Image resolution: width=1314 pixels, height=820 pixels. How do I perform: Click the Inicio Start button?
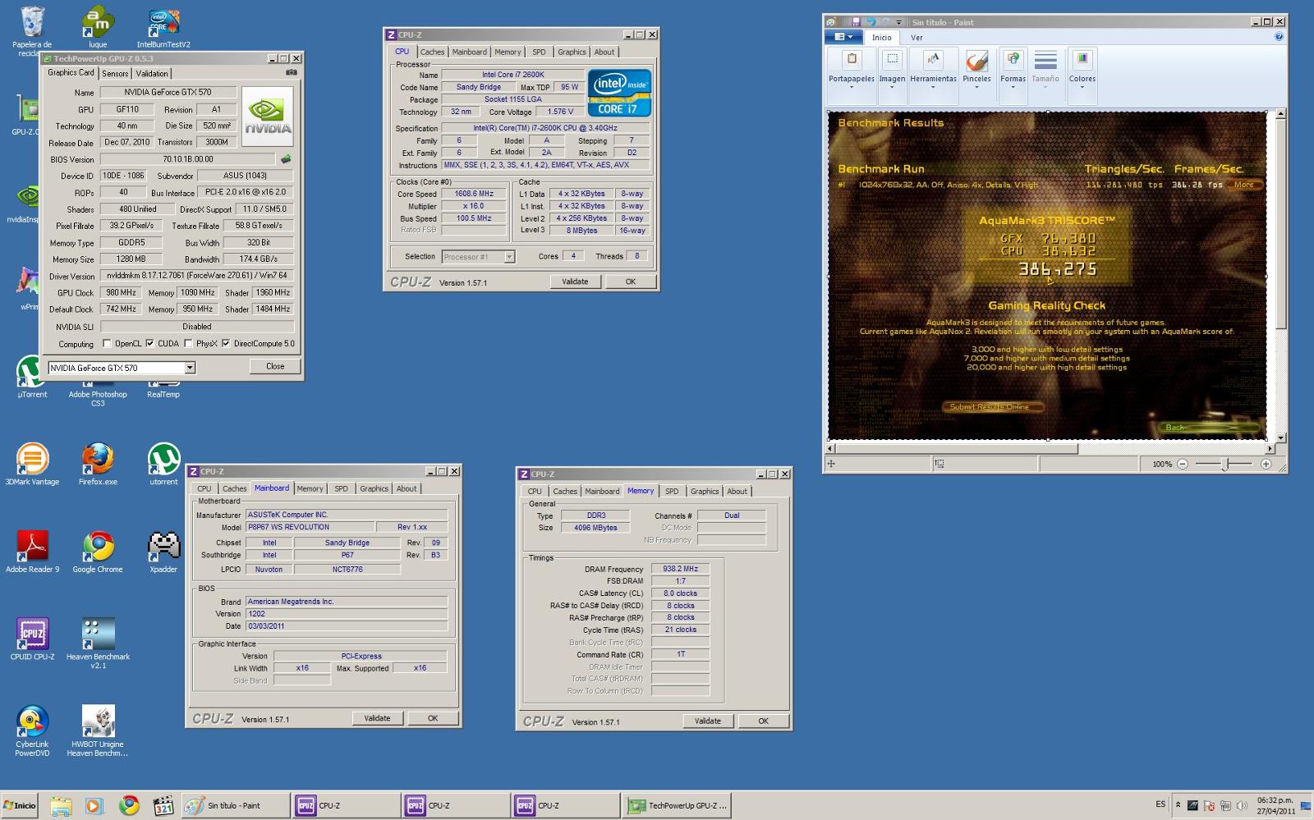click(20, 805)
